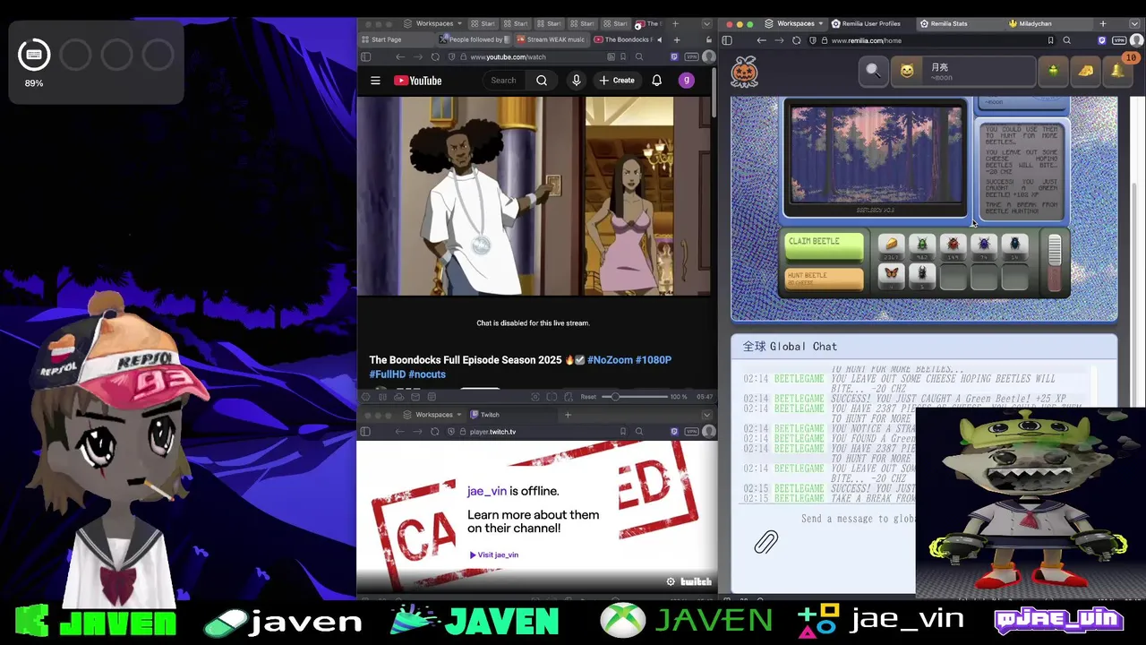
Task: Expand tab list chevron in Twitch window
Action: point(706,415)
